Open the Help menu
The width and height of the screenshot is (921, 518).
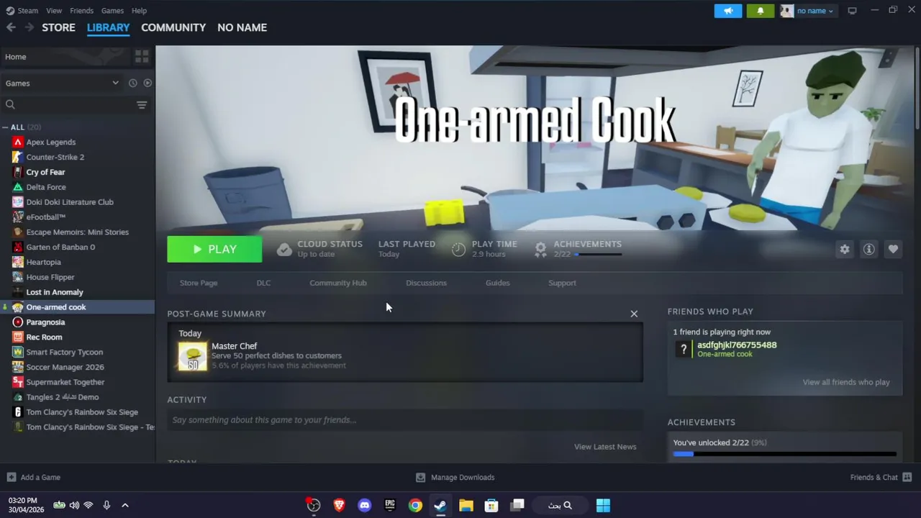(x=139, y=11)
